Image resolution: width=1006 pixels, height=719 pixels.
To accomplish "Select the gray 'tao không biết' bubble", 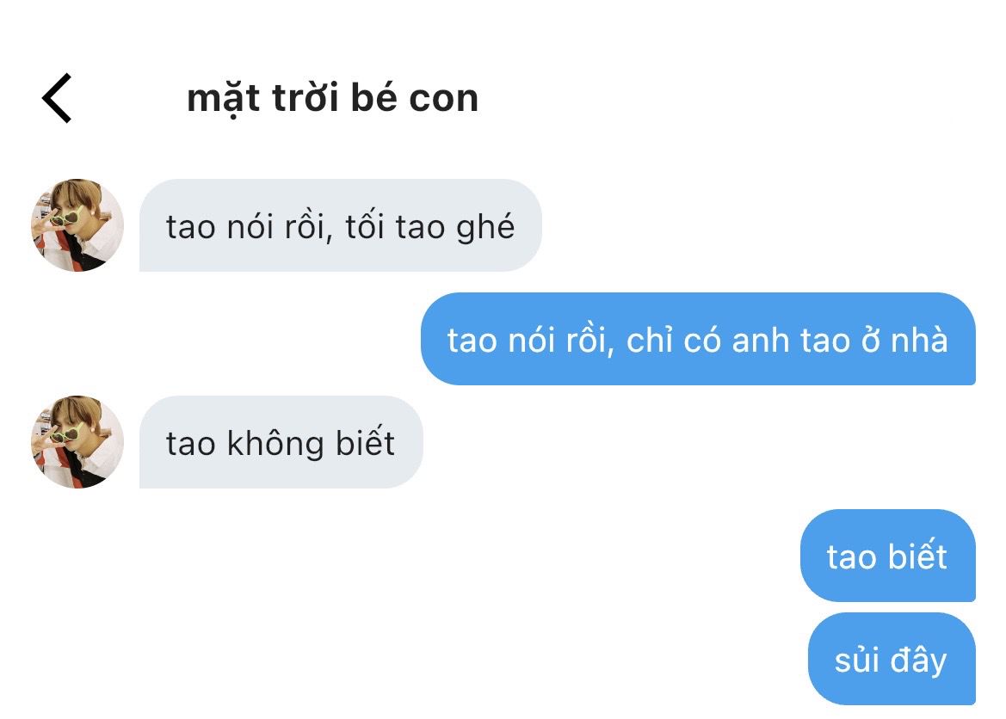I will pos(281,442).
